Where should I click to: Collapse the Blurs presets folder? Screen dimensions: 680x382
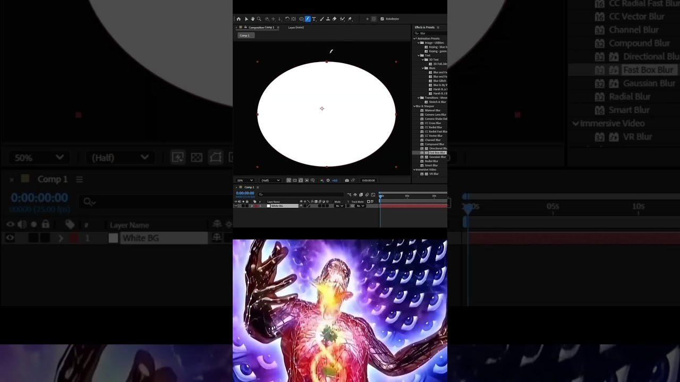coord(423,68)
